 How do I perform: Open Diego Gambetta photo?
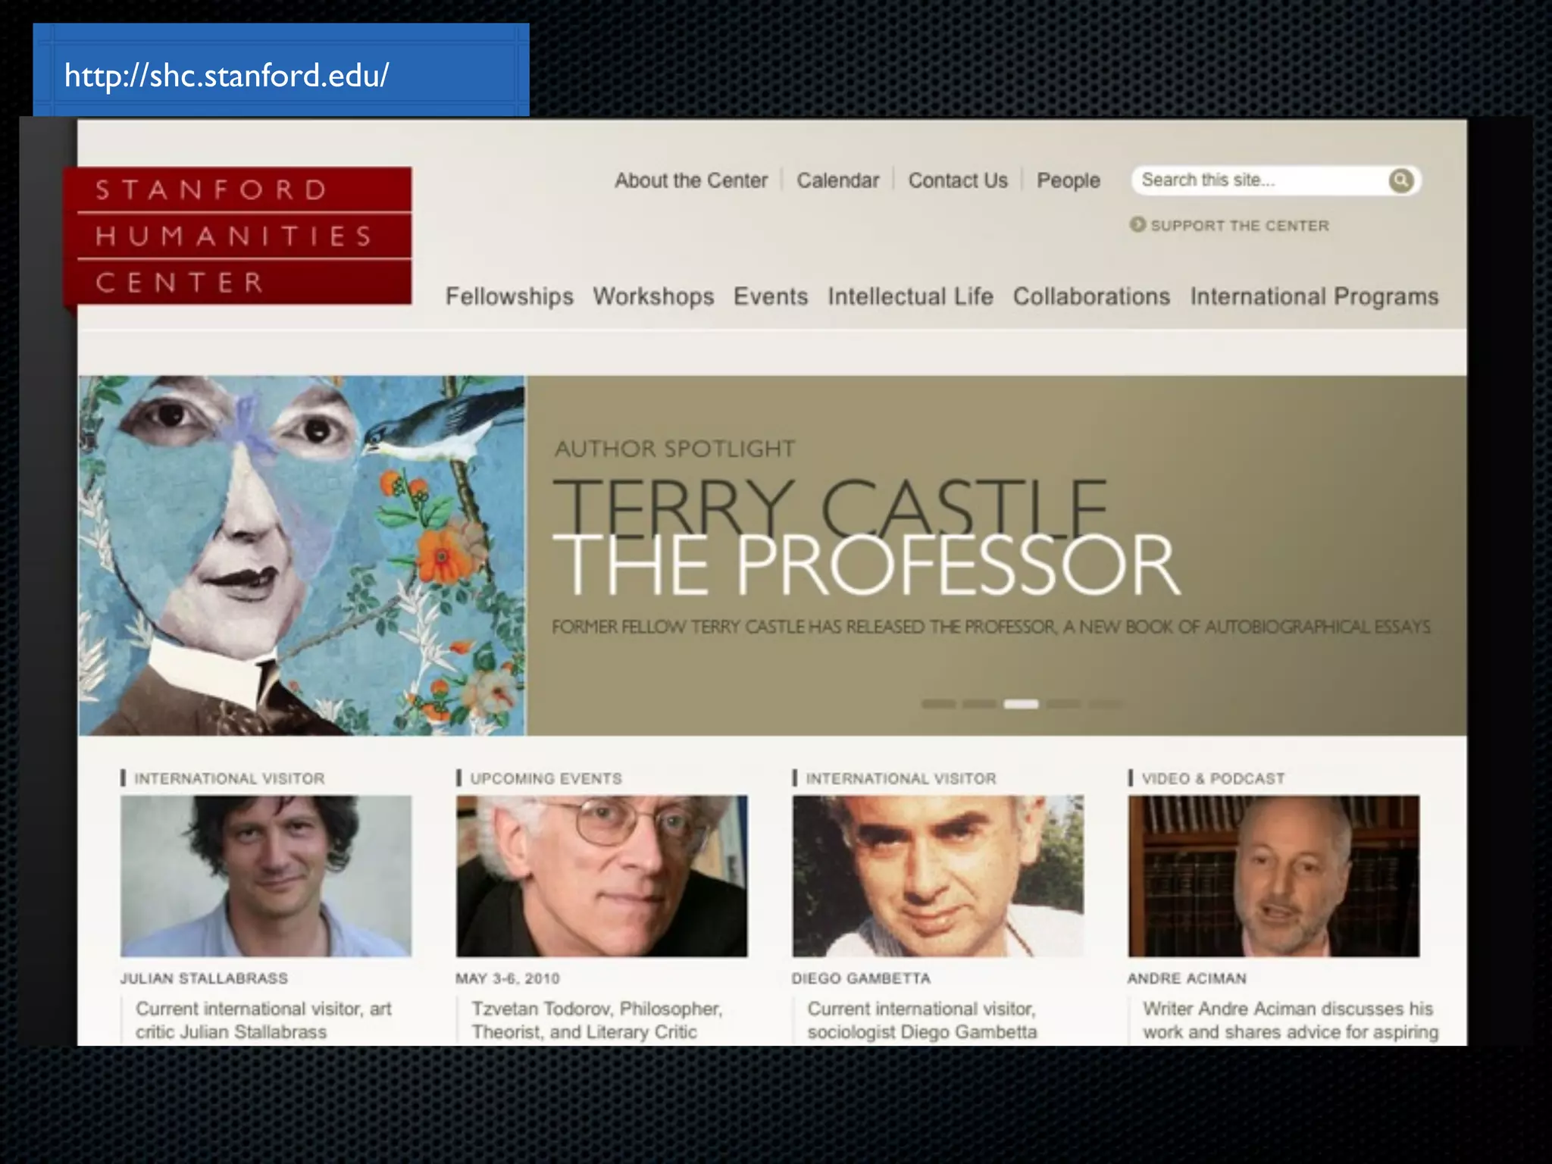938,876
